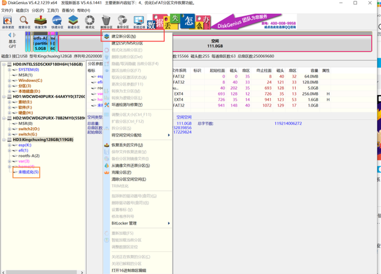Click the 64.0MB capacity cell
The width and height of the screenshot is (381, 274).
click(x=311, y=77)
